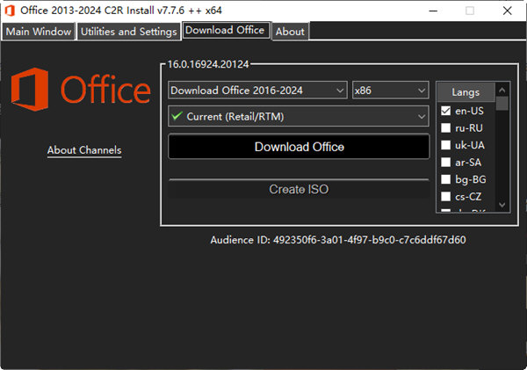This screenshot has width=527, height=370.
Task: Minimize the C2R Install window
Action: point(433,11)
